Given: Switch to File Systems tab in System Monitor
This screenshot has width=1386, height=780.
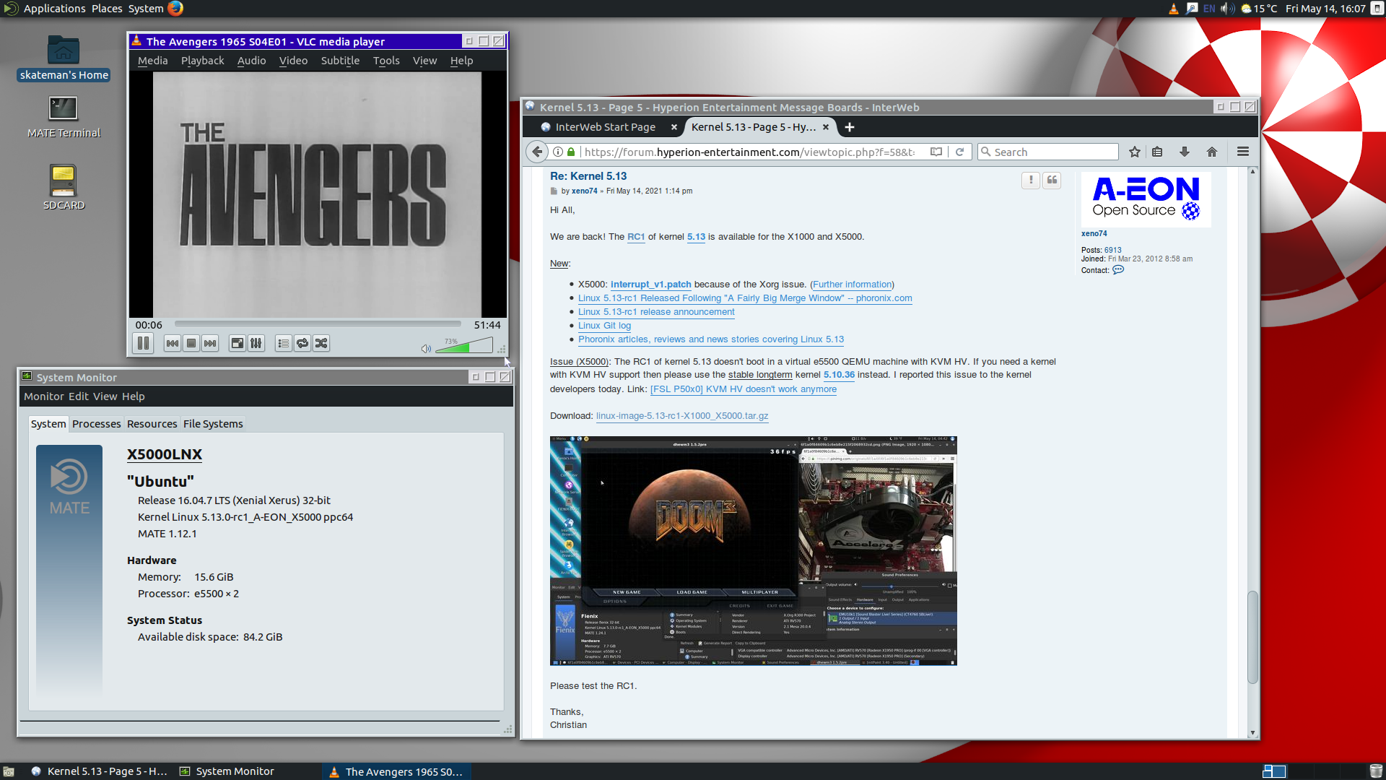Looking at the screenshot, I should pyautogui.click(x=213, y=424).
